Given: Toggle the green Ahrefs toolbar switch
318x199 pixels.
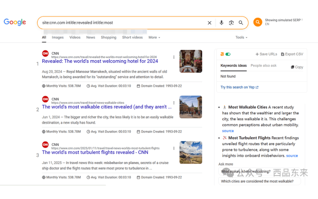Looking at the screenshot, I should tap(228, 54).
